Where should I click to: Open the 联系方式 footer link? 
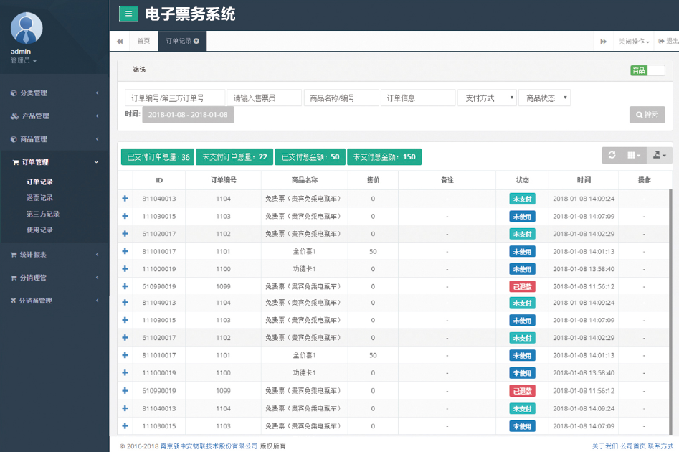(661, 446)
